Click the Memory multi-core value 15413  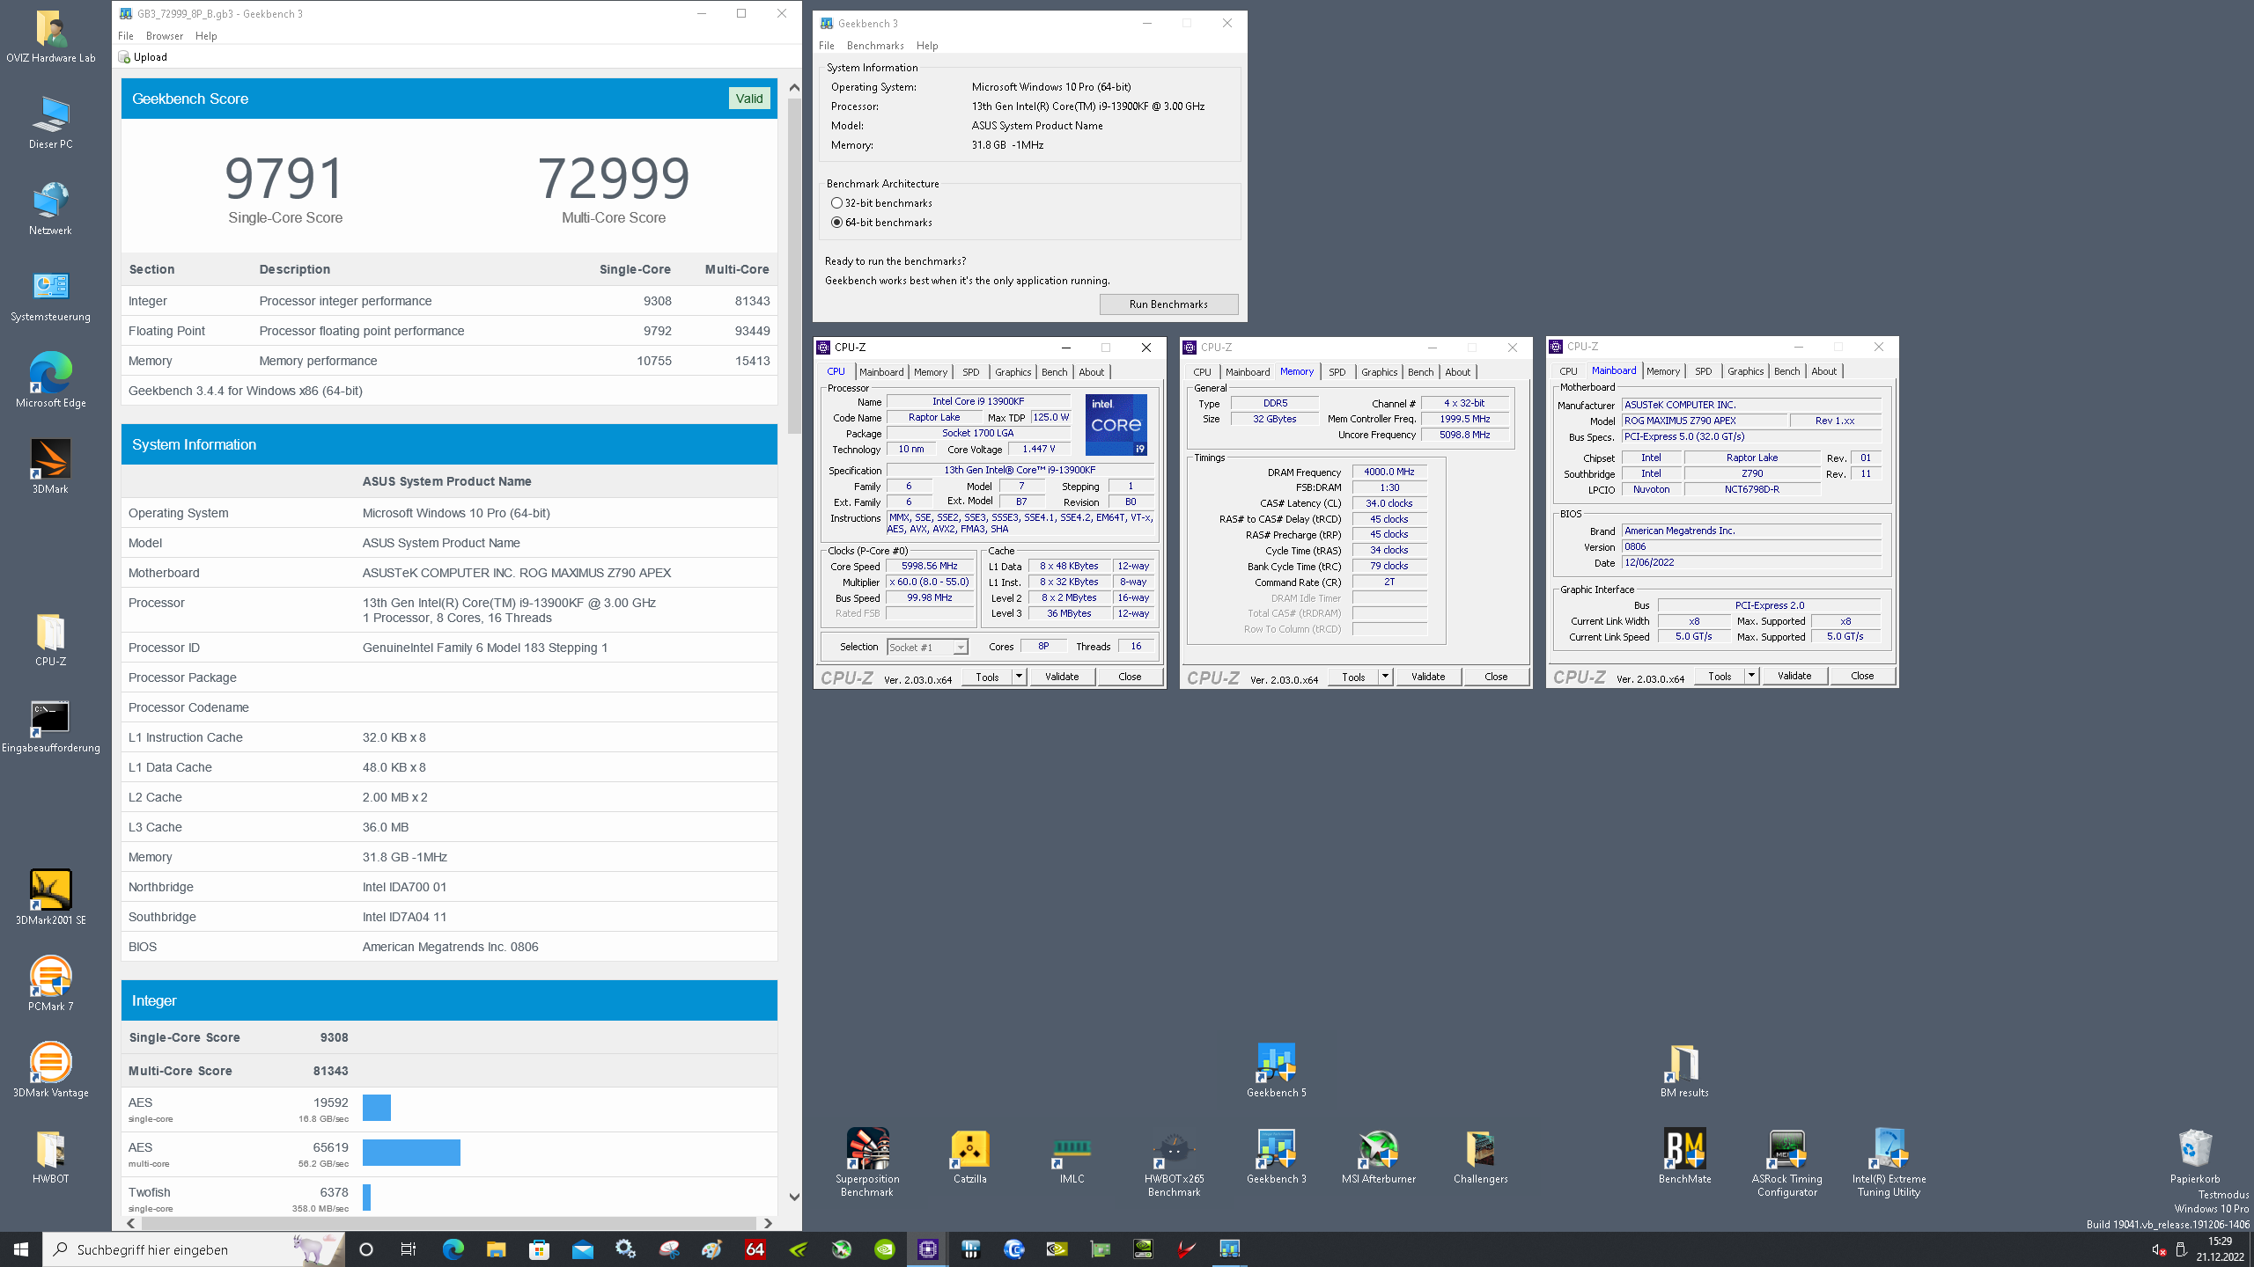[752, 361]
